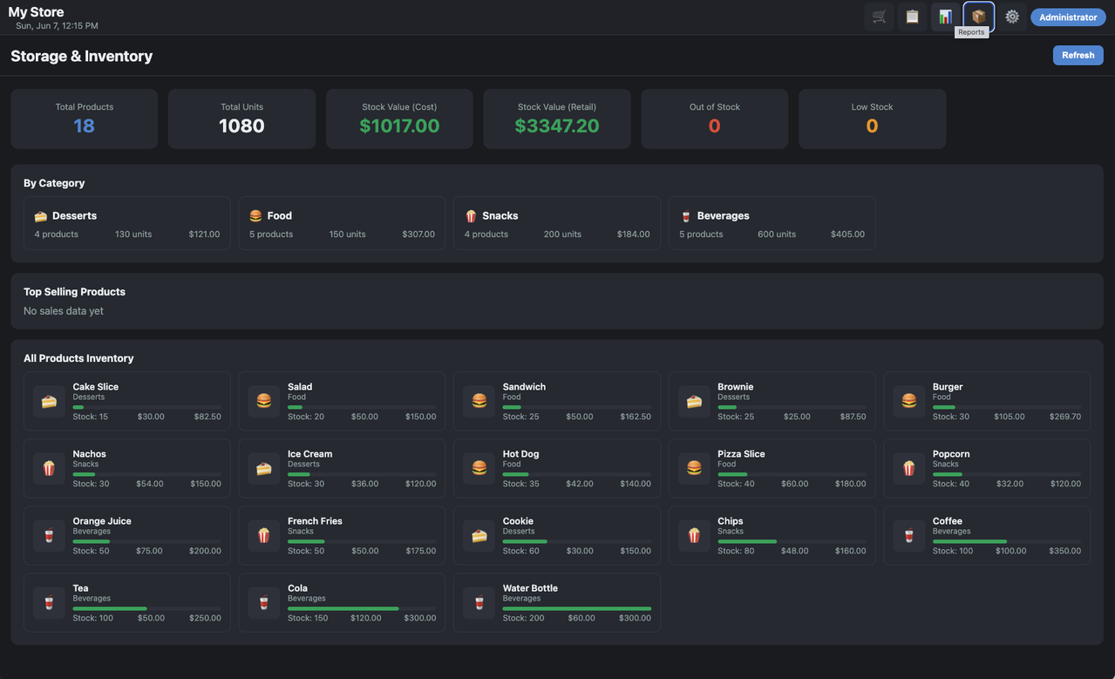
Task: Click the Food burger category icon
Action: click(255, 216)
